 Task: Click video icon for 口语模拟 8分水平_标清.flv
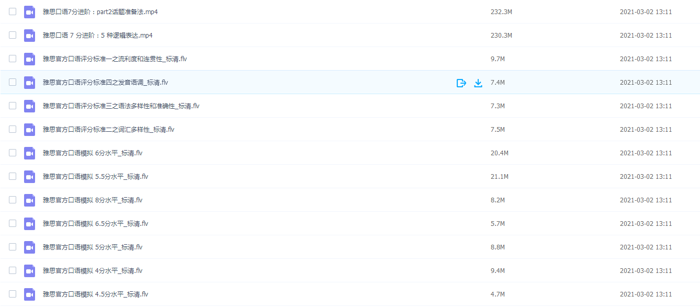(x=29, y=200)
